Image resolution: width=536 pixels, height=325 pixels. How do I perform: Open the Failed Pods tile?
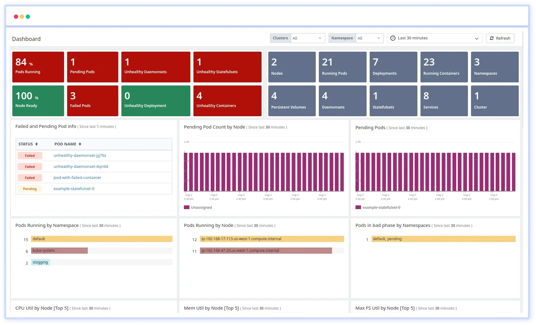click(x=93, y=101)
